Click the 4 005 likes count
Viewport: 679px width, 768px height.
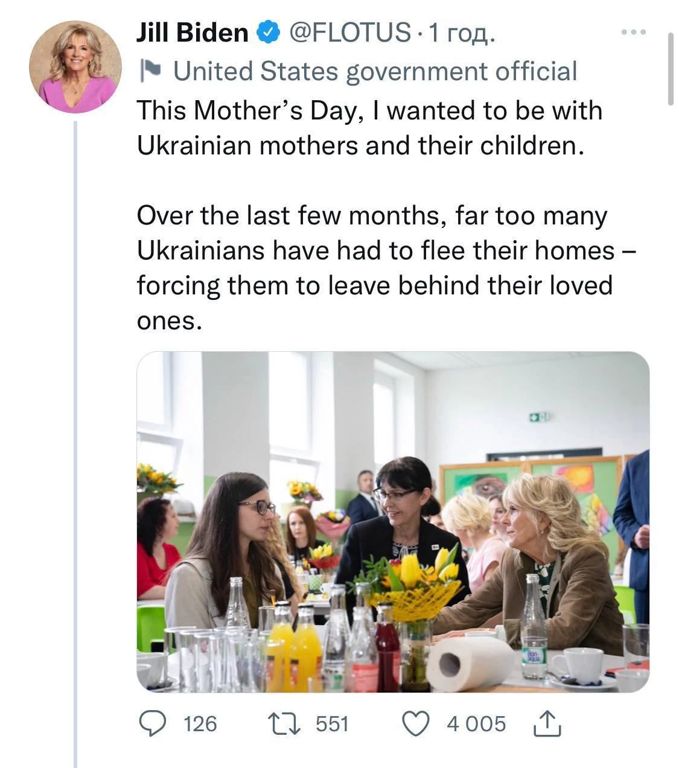coord(476,723)
